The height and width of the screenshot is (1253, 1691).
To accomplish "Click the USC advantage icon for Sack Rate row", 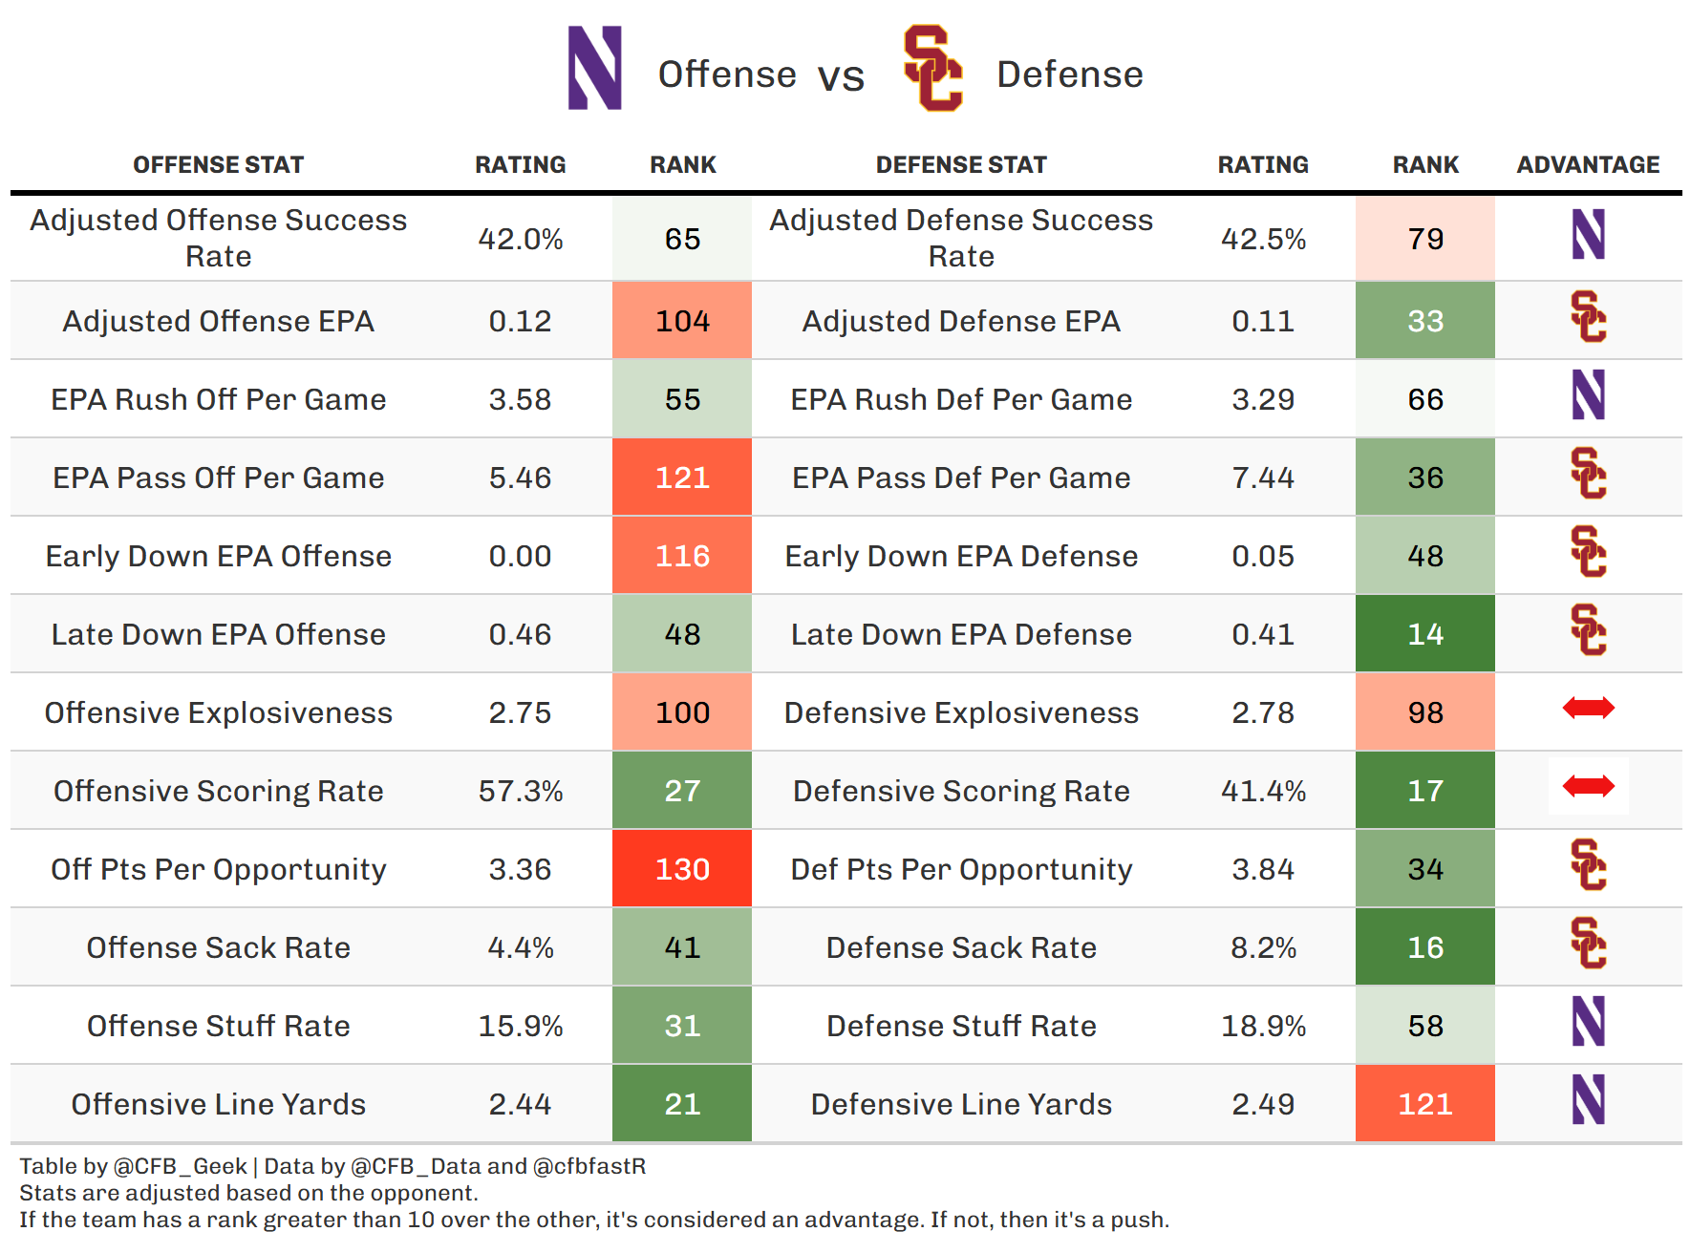I will pyautogui.click(x=1588, y=944).
